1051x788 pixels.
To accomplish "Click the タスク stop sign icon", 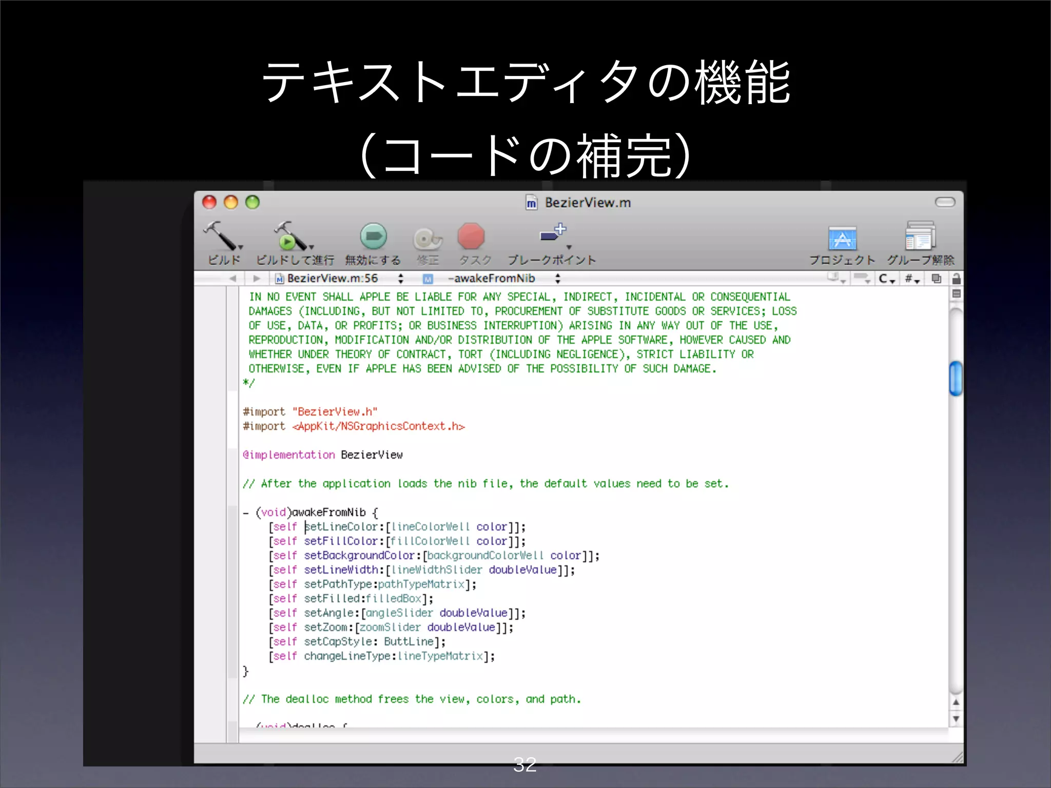I will [471, 236].
